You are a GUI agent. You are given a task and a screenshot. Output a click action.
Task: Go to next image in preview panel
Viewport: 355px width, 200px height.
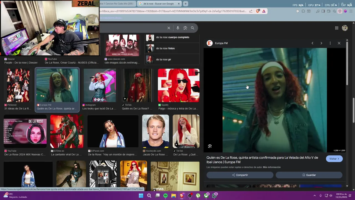[321, 43]
